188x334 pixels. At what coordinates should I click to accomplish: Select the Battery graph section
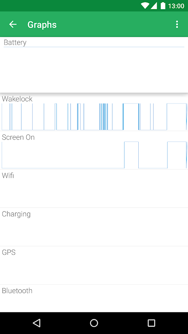[x=94, y=65]
